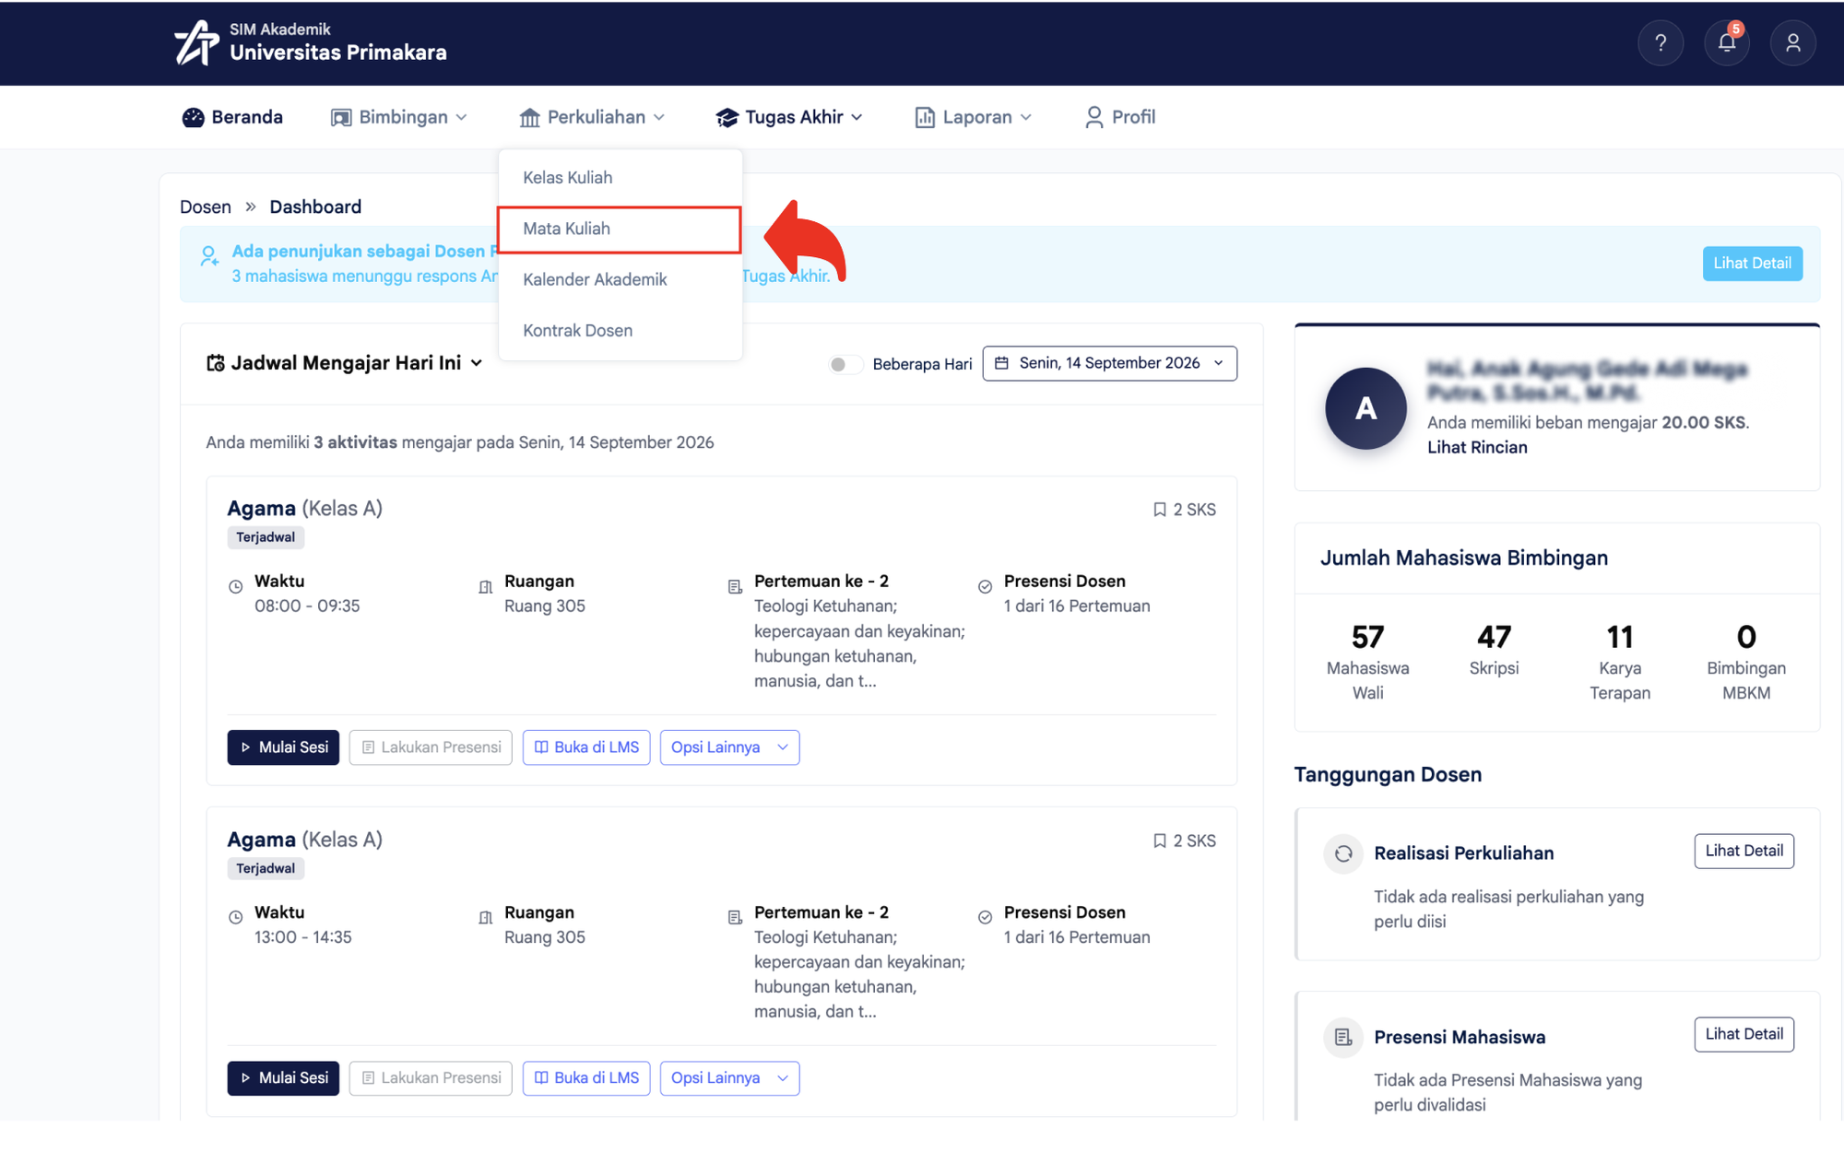
Task: Open Buka di LMS for 13:00 class
Action: point(586,1078)
